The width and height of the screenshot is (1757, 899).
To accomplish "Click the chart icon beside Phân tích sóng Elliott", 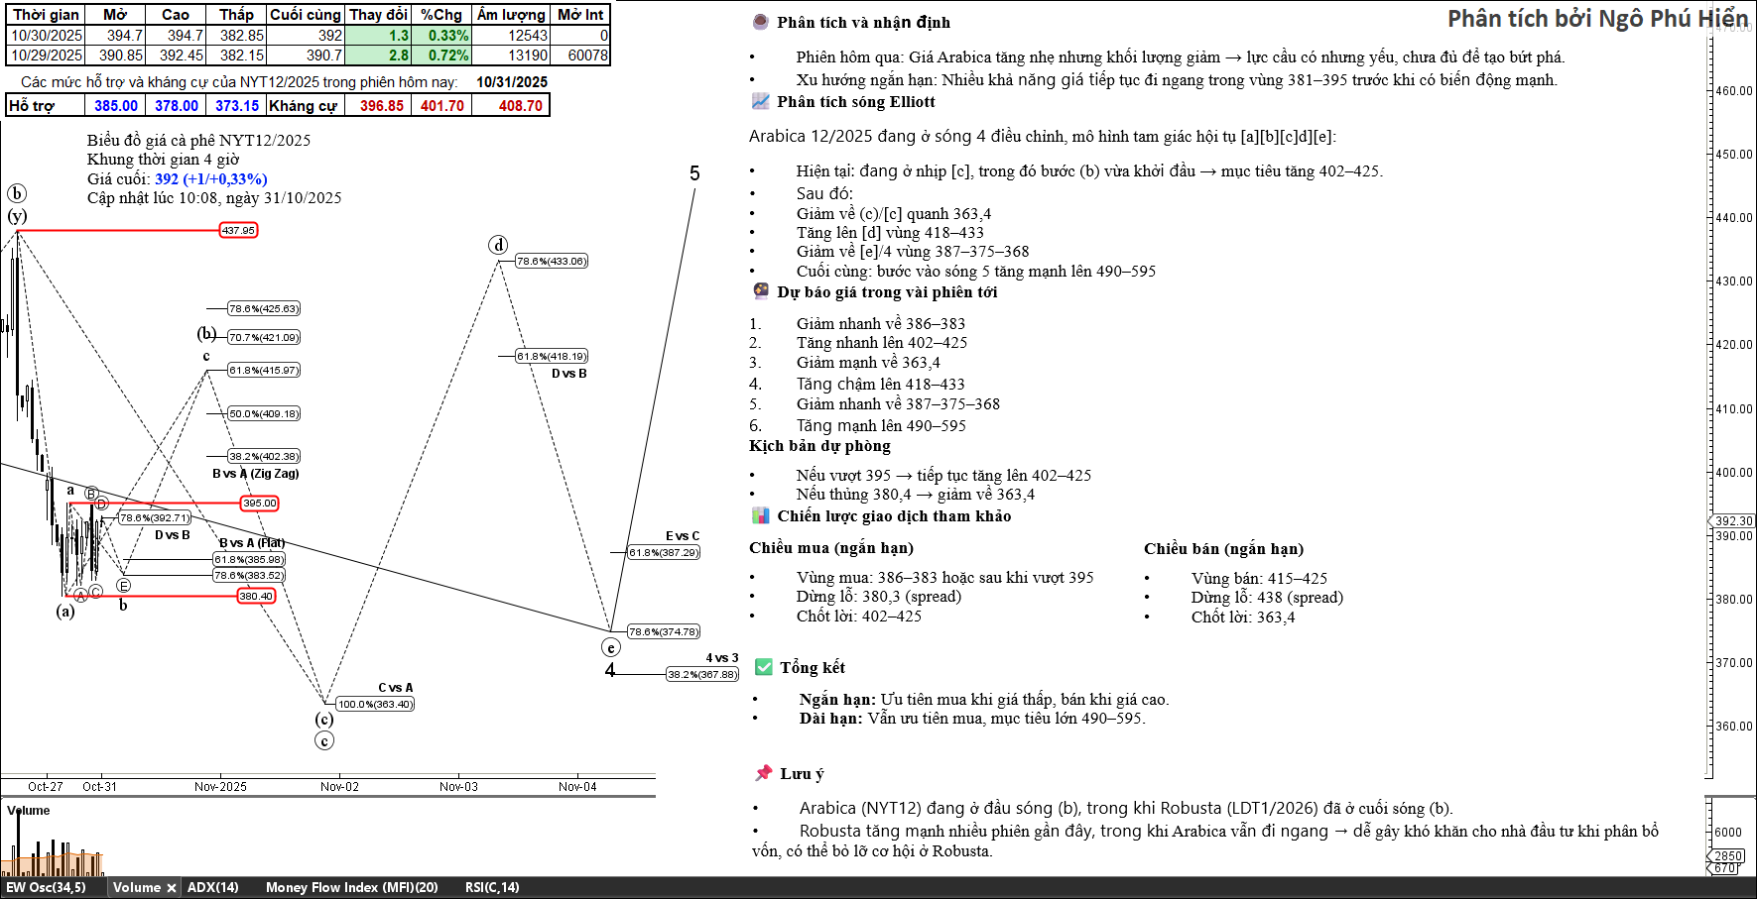I will pyautogui.click(x=760, y=101).
